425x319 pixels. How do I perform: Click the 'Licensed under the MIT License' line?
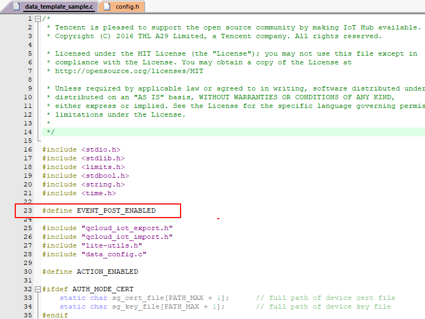click(232, 53)
